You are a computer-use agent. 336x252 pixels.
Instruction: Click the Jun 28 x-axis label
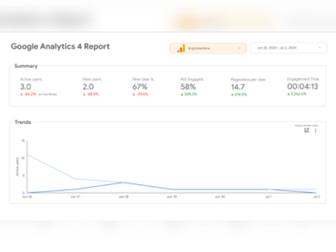124,197
